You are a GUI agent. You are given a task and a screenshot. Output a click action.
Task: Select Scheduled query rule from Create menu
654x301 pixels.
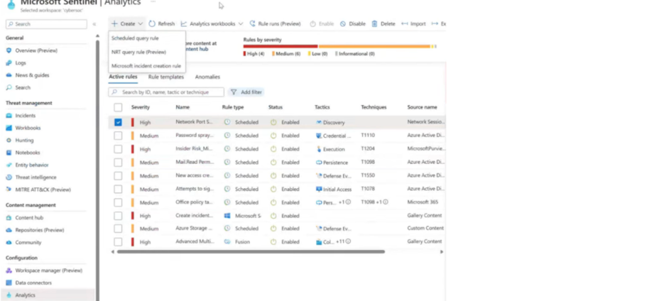[135, 38]
